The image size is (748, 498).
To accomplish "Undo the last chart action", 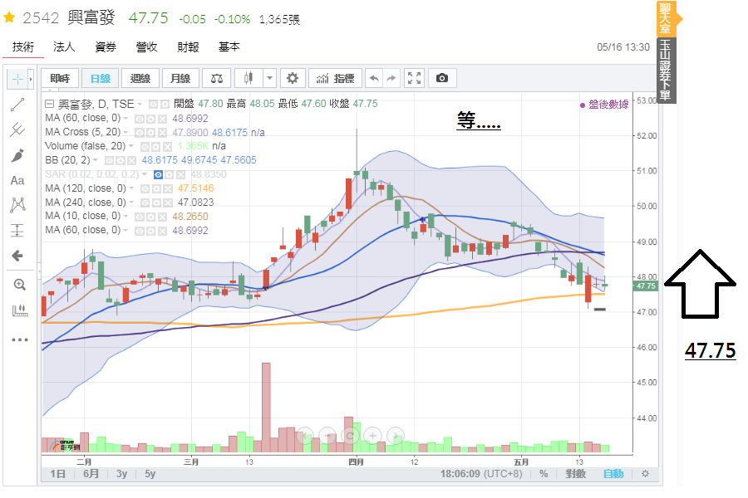I will point(374,78).
